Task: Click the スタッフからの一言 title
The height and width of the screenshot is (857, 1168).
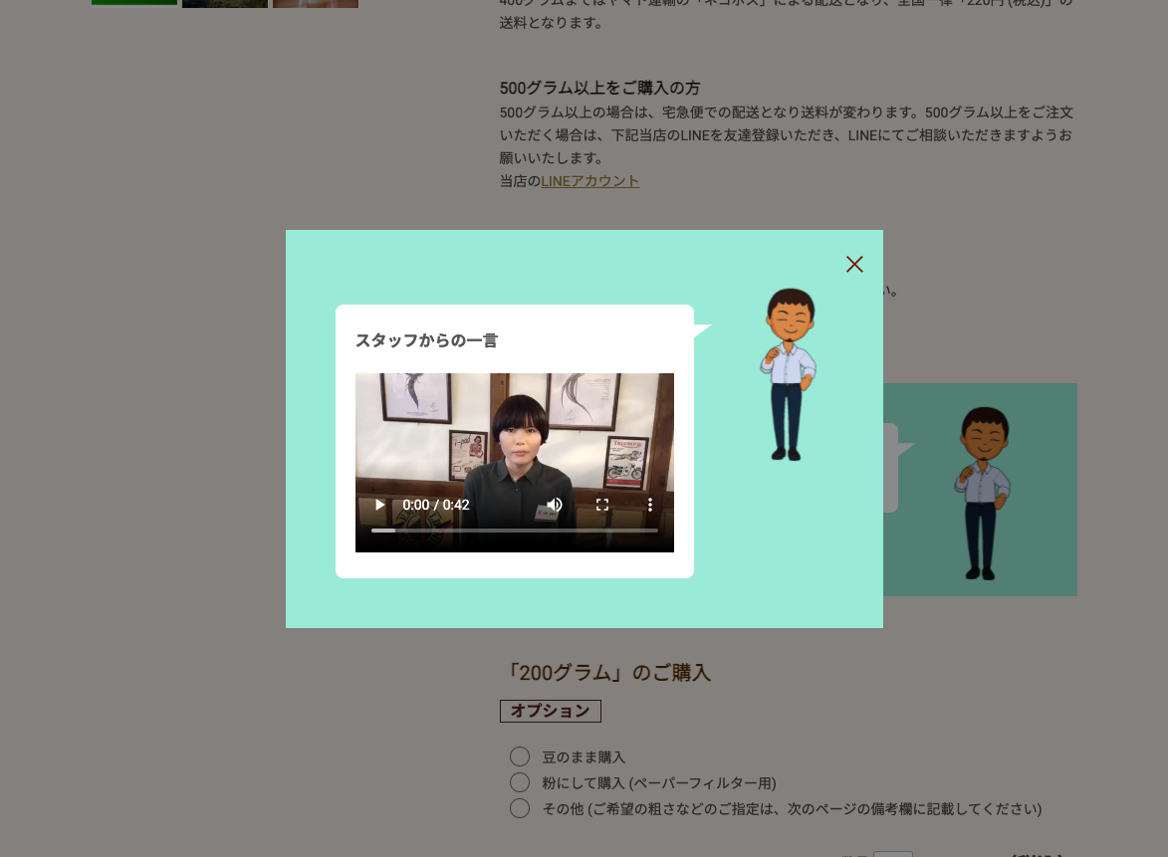Action: [x=426, y=340]
